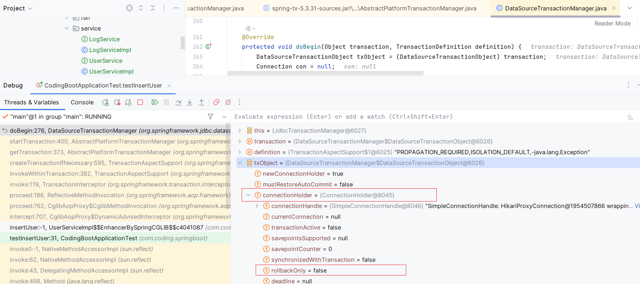Click add watch icon

click(630, 117)
